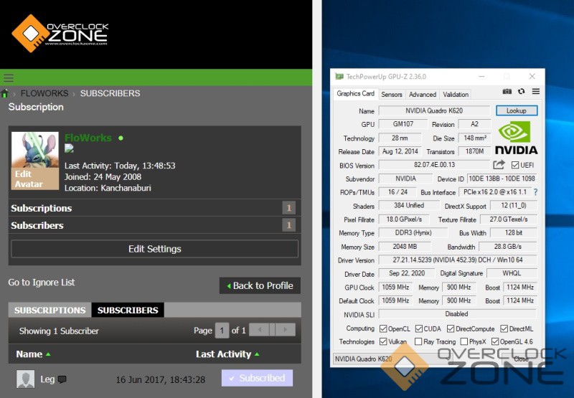The height and width of the screenshot is (398, 574).
Task: Click the Edit Settings button
Action: pyautogui.click(x=154, y=249)
